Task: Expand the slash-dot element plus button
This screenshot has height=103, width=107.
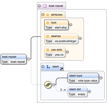Action: pos(89,91)
